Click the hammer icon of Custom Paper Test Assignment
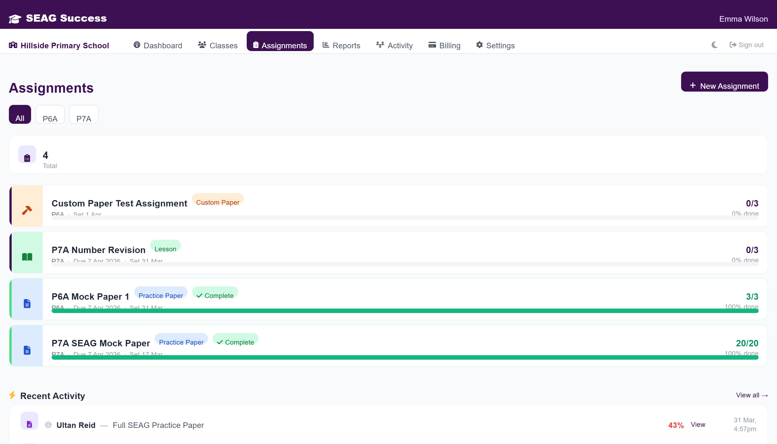The width and height of the screenshot is (777, 444). (27, 210)
